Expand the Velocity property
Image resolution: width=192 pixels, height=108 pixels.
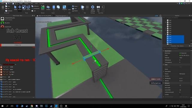[163, 81]
